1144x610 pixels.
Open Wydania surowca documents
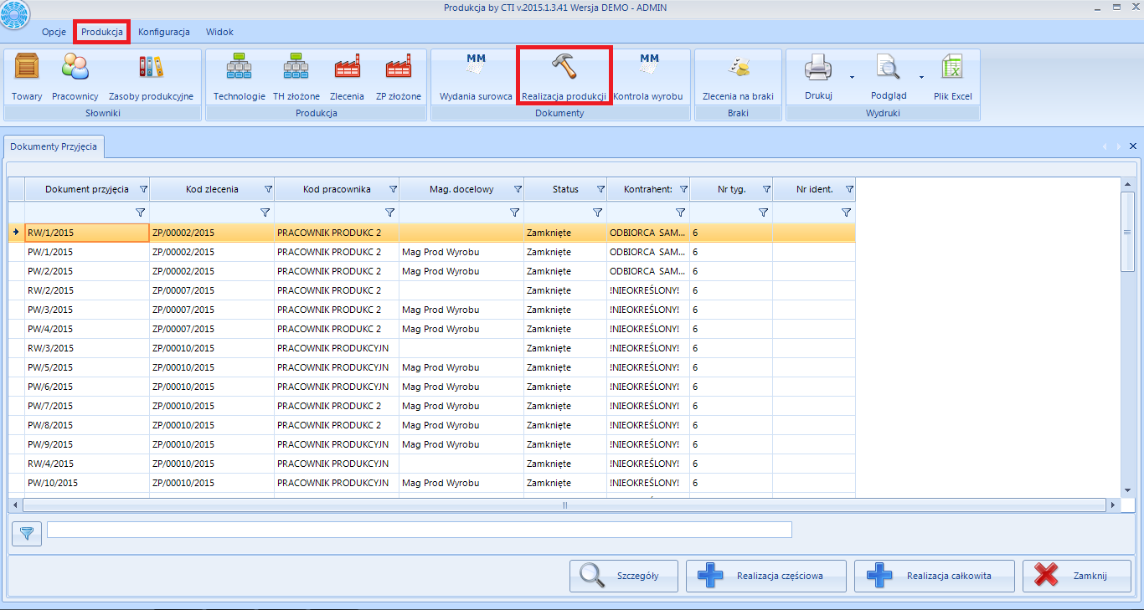click(476, 76)
